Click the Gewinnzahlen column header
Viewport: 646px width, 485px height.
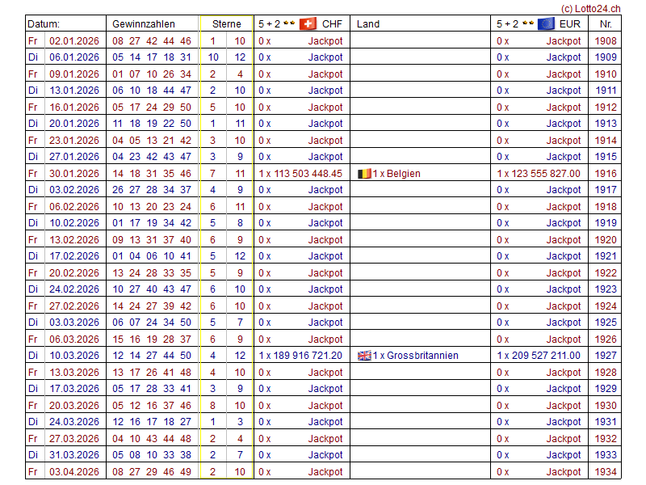coord(144,24)
